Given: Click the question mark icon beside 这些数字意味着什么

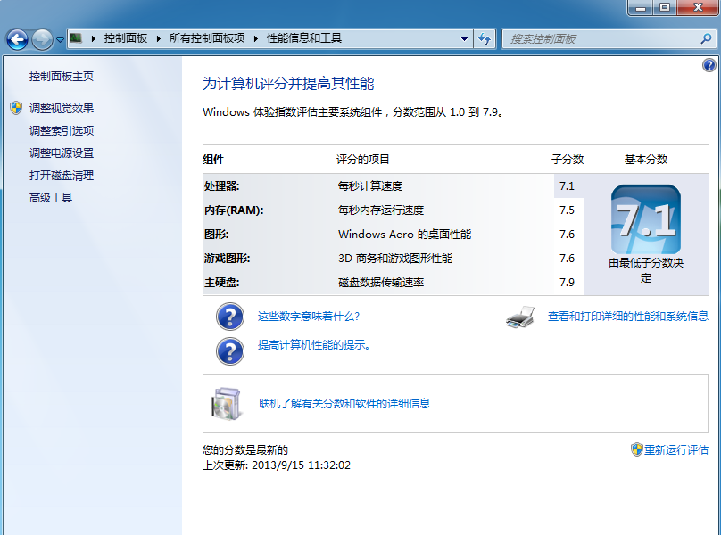Looking at the screenshot, I should (x=230, y=317).
